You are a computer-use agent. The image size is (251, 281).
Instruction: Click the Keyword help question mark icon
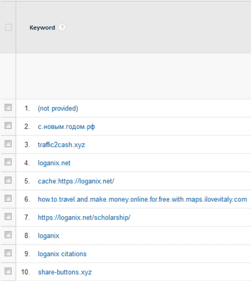coord(62,27)
